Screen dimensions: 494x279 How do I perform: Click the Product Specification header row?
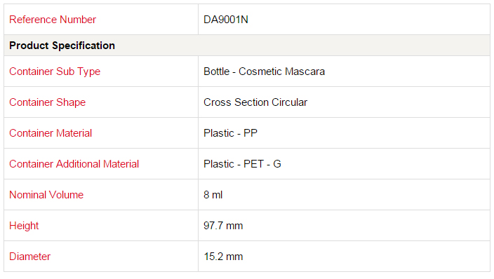pos(247,46)
